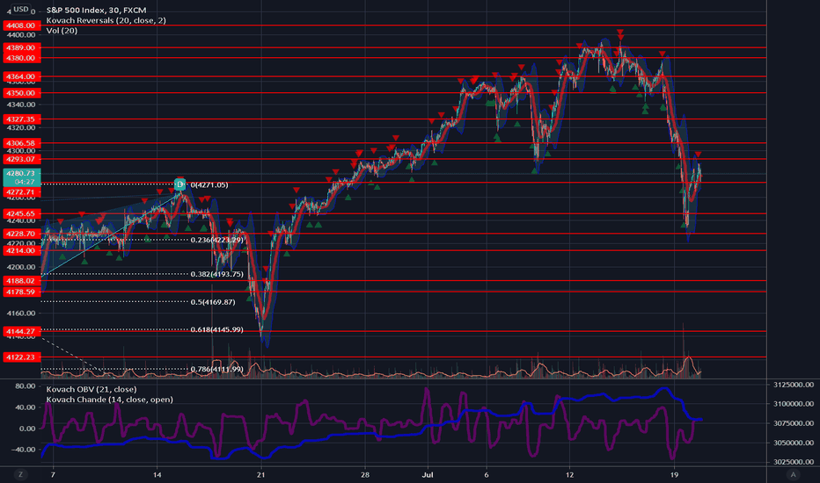Select the Fibonacci 0(4271.05) level label

(x=209, y=184)
